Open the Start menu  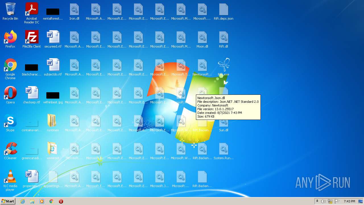click(x=8, y=201)
